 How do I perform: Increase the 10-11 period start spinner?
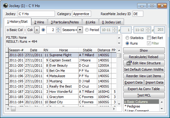pyautogui.click(x=114, y=29)
